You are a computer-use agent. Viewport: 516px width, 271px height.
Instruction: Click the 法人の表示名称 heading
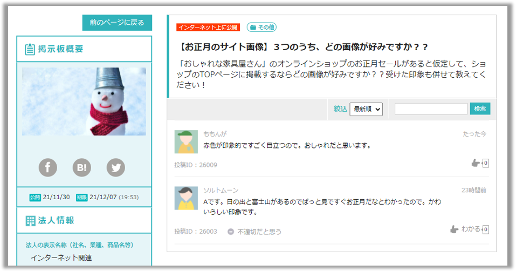coord(80,245)
